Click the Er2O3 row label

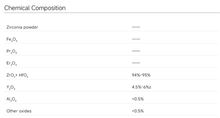click(x=12, y=63)
